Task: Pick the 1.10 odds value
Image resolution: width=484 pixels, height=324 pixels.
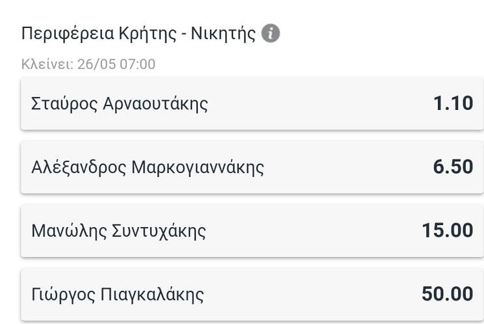Action: 453,103
